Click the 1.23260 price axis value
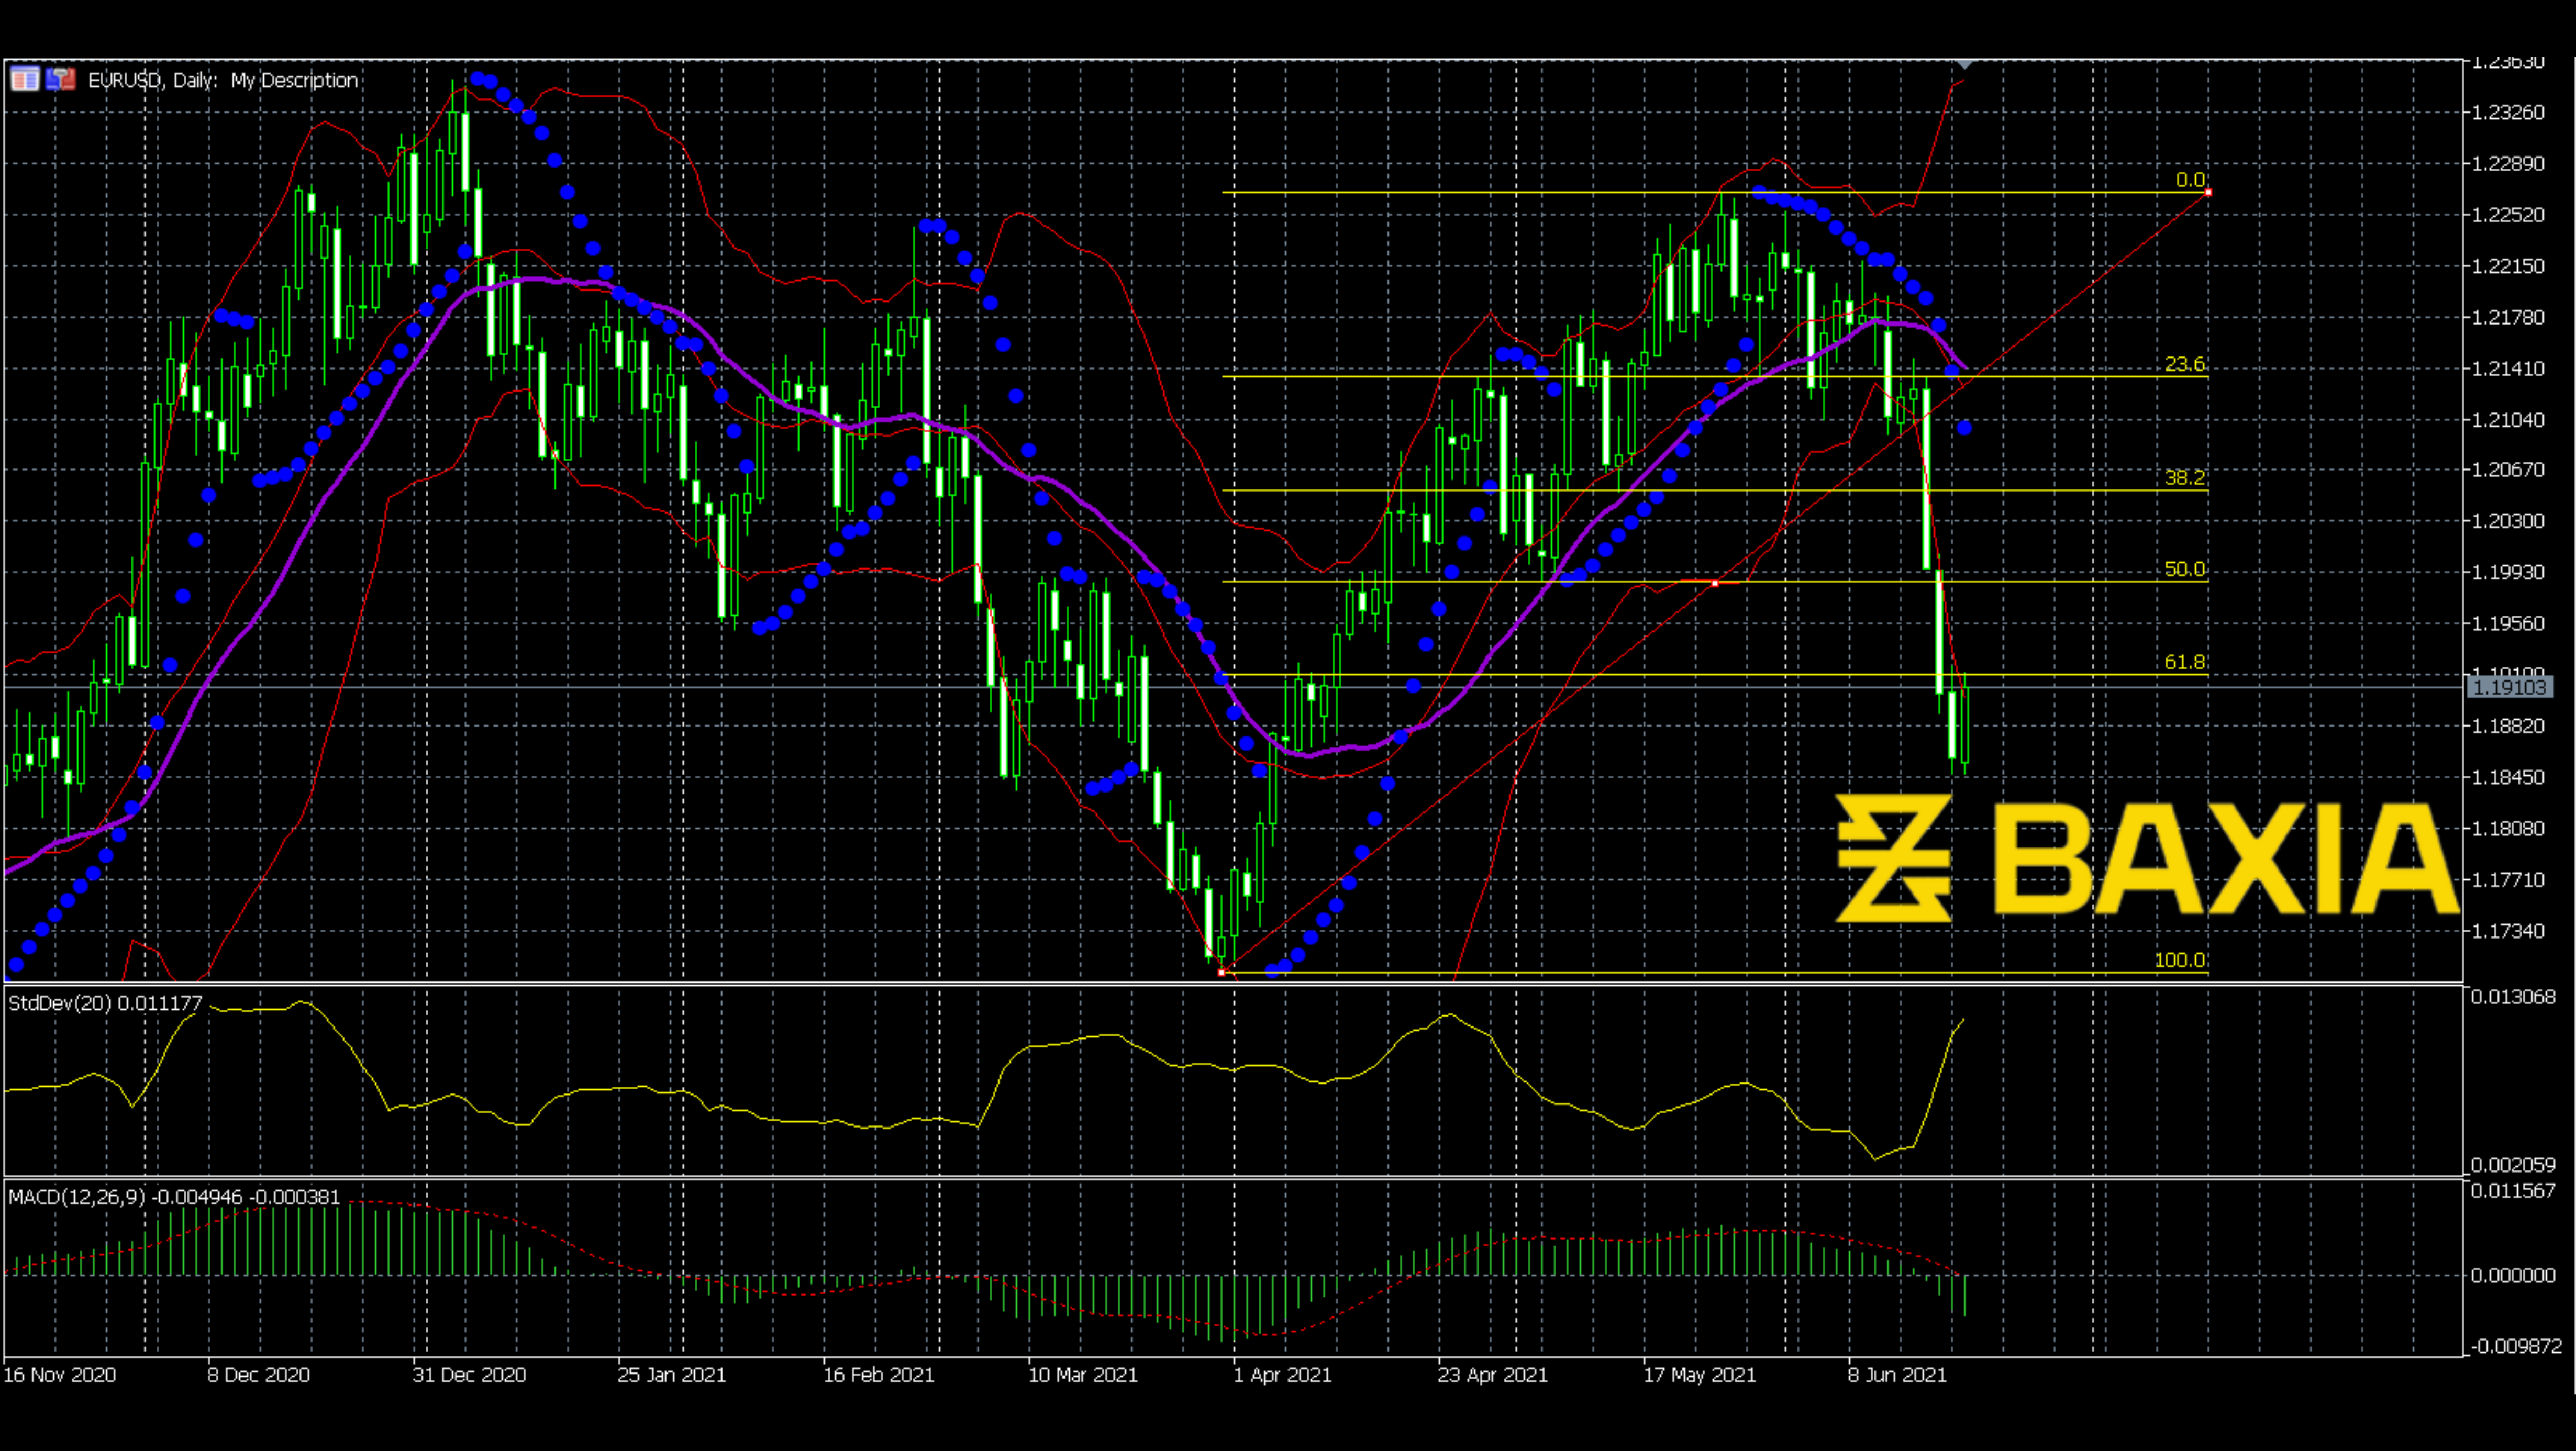The height and width of the screenshot is (1451, 2576). (x=2508, y=112)
